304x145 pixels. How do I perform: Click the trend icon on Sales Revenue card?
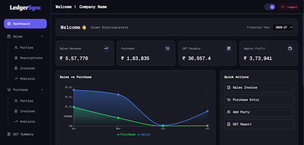point(106,48)
